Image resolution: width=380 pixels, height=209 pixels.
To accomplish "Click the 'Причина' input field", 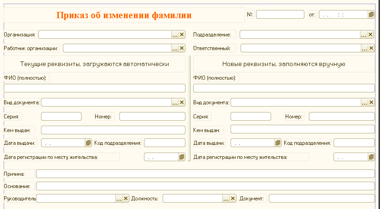I will (x=205, y=173).
